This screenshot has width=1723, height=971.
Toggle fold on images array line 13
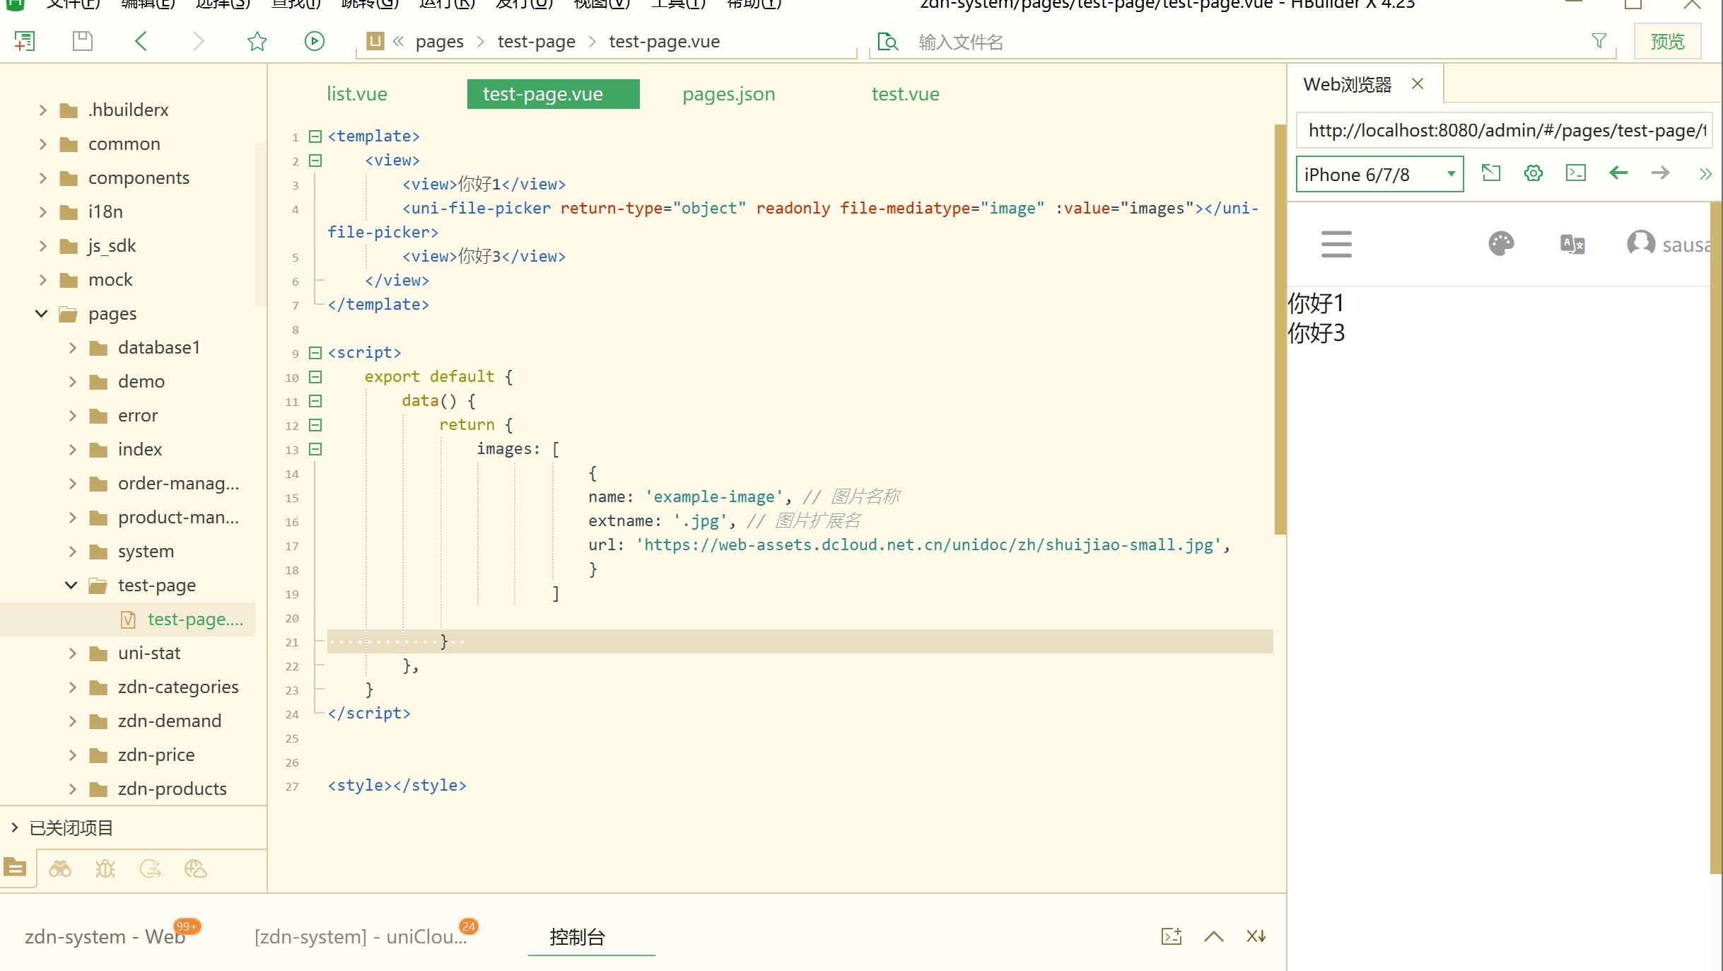315,449
